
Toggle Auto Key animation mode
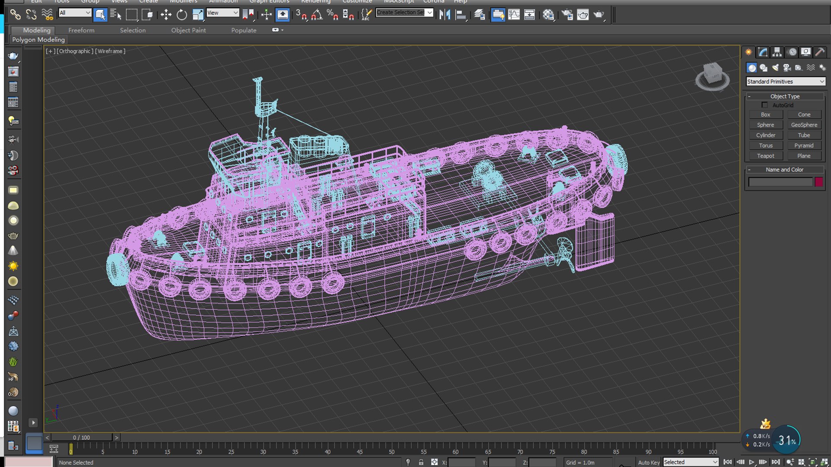coord(648,462)
